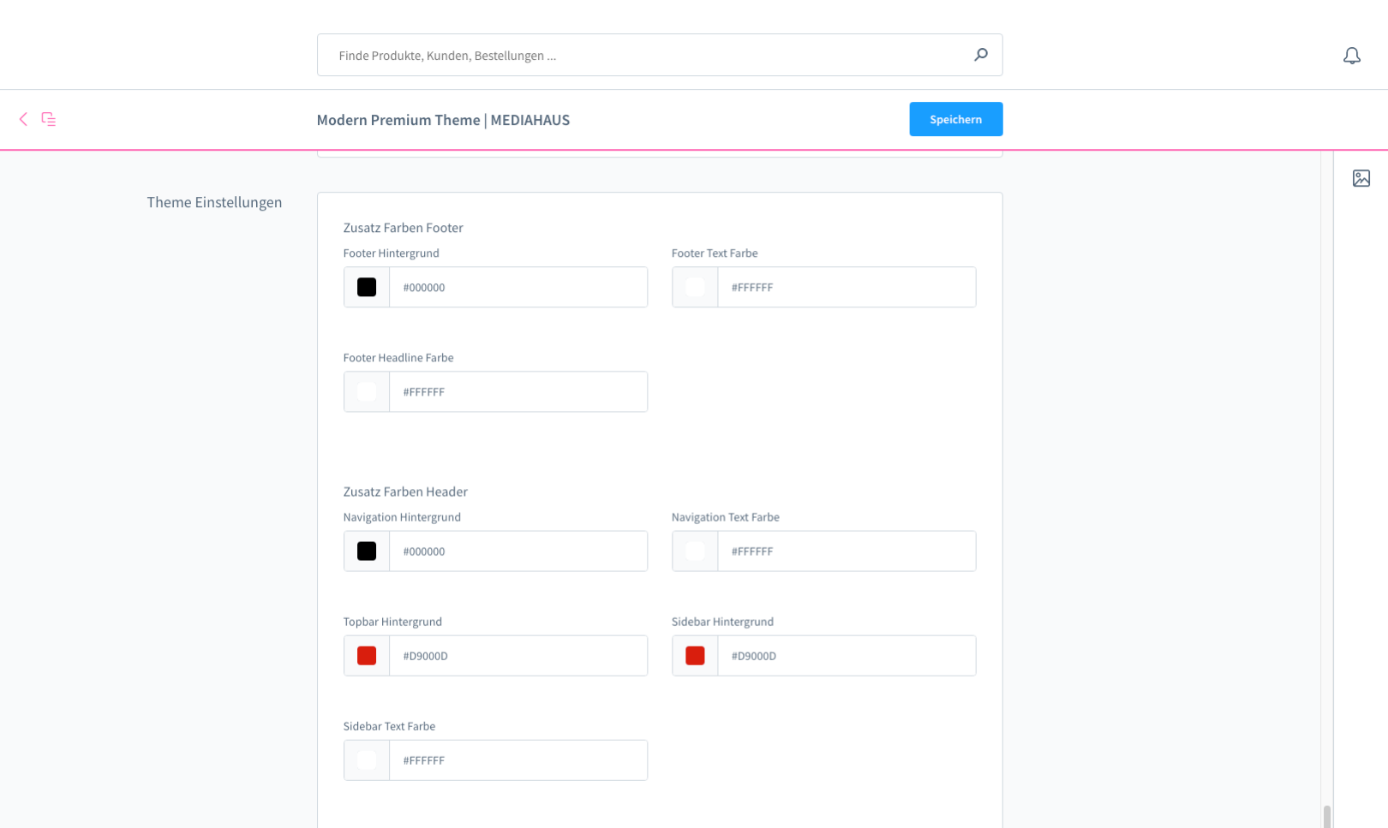Select the white Footer Text Farbe swatch
The height and width of the screenshot is (828, 1388).
click(x=694, y=287)
